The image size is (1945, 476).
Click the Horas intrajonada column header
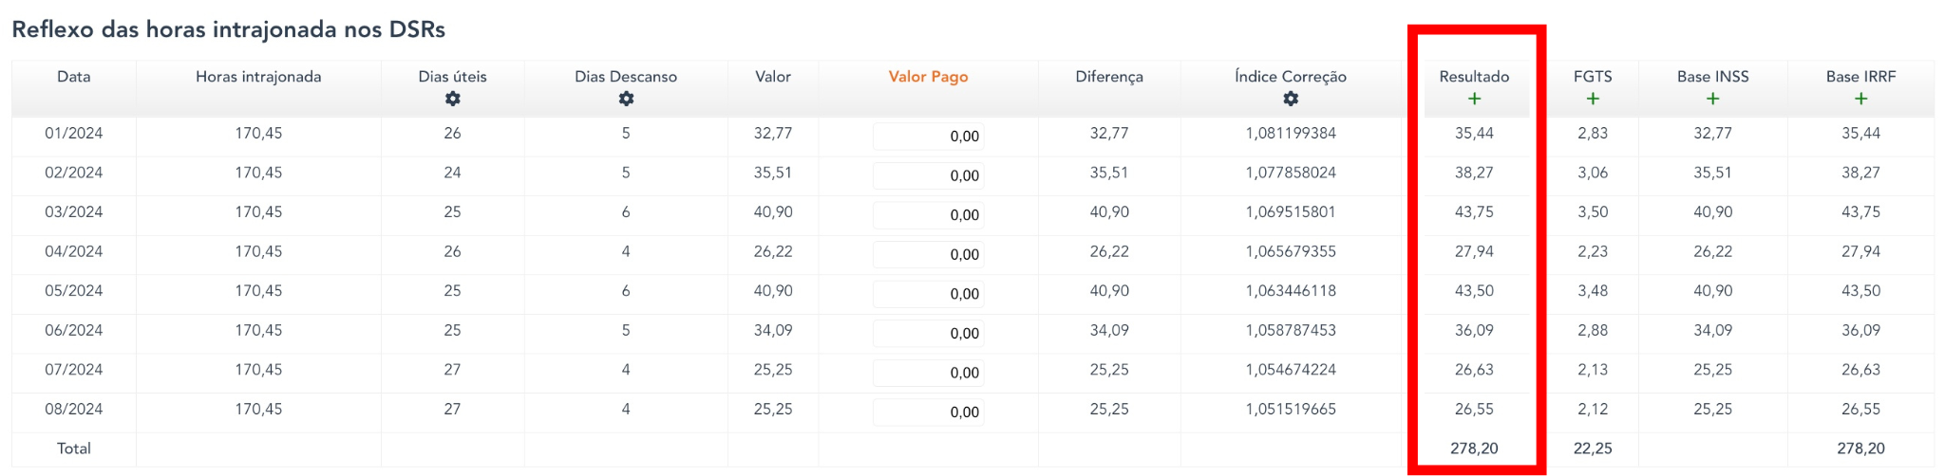(x=258, y=77)
